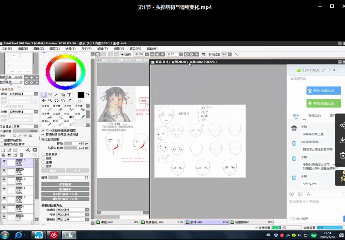Enable 创建剪贴蒙版 checkbox
Image resolution: width=345 pixels, height=240 pixels.
(x=2, y=140)
